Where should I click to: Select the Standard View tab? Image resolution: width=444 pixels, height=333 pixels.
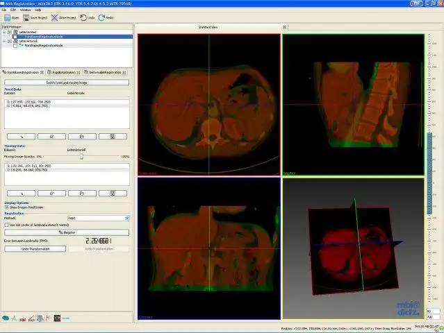point(208,27)
